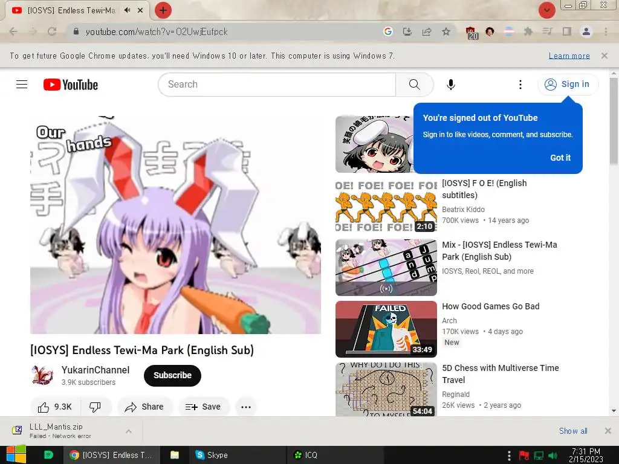Go to YouTube home via the logo

(71, 85)
